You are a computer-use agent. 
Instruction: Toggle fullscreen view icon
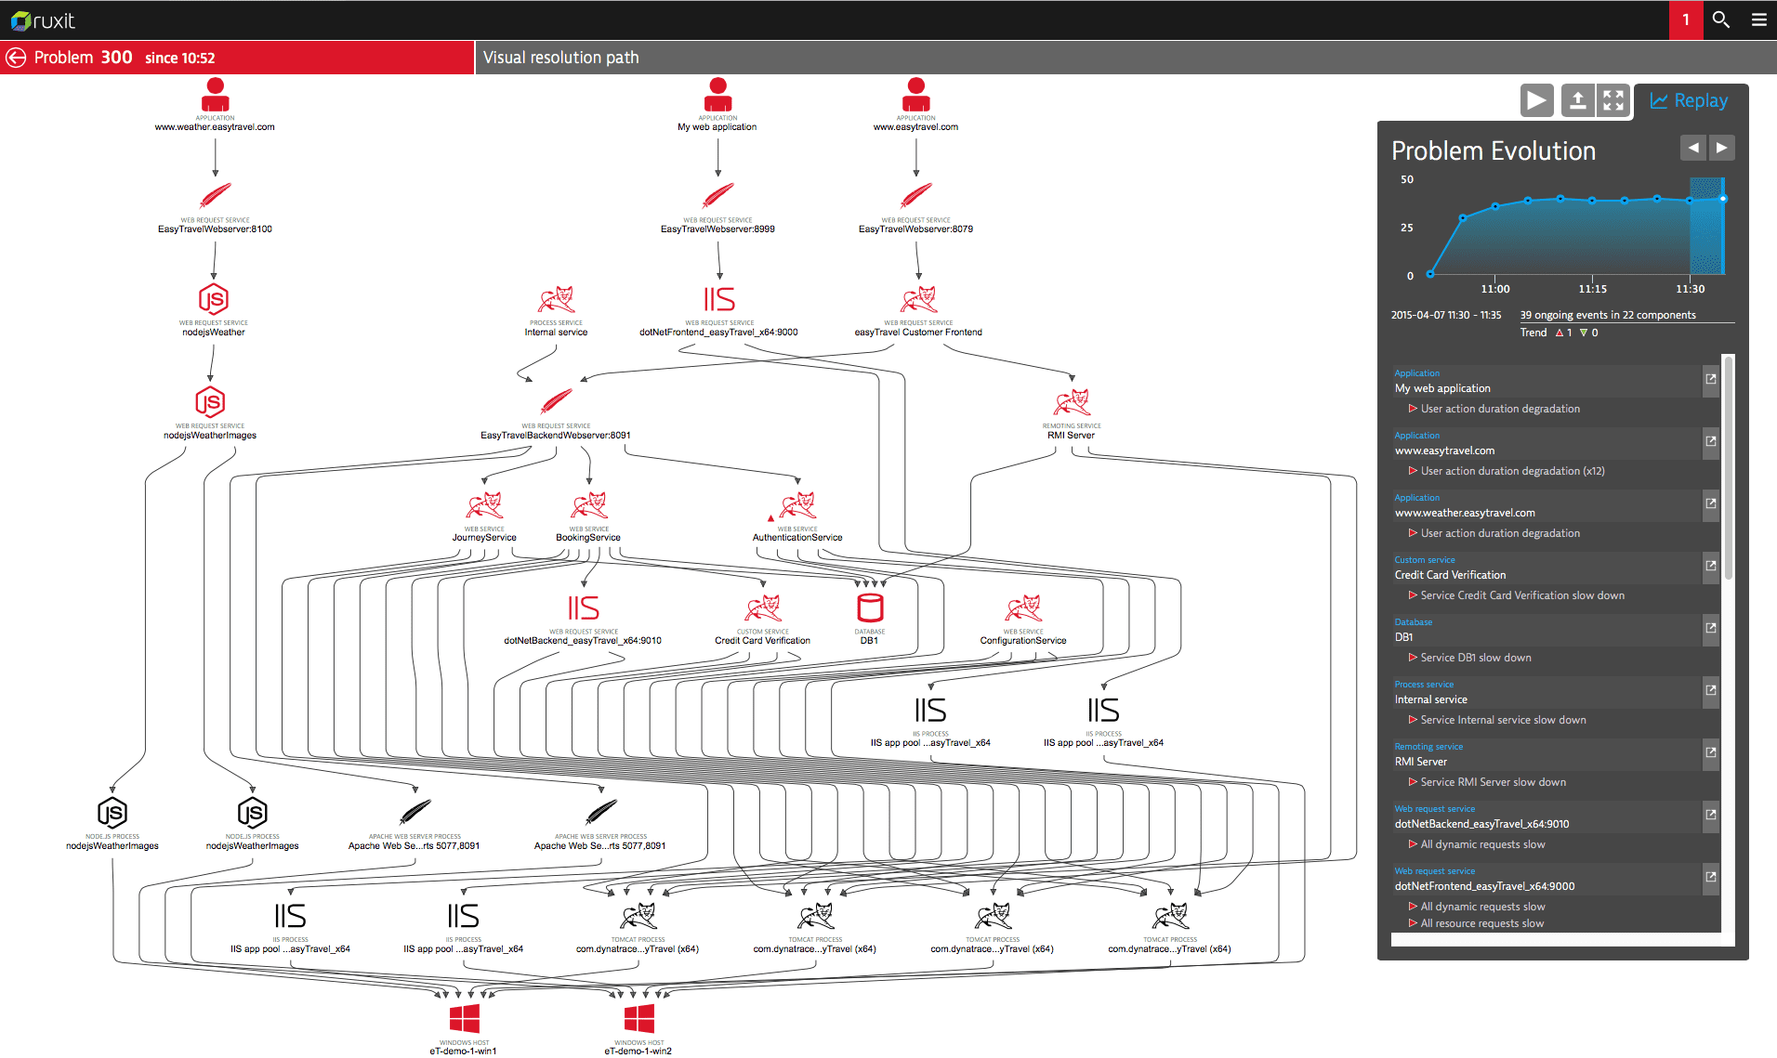coord(1613,100)
